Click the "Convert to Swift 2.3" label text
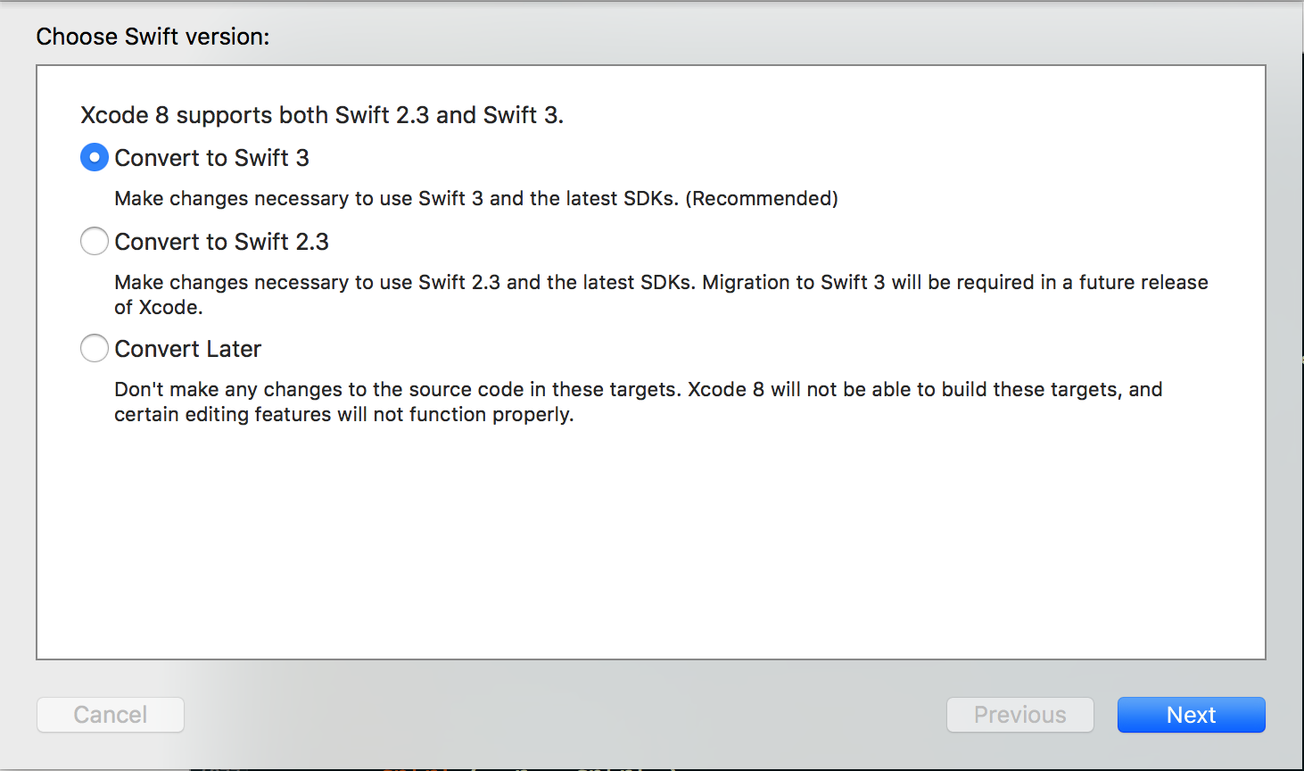Screen dimensions: 1304x771 [221, 242]
